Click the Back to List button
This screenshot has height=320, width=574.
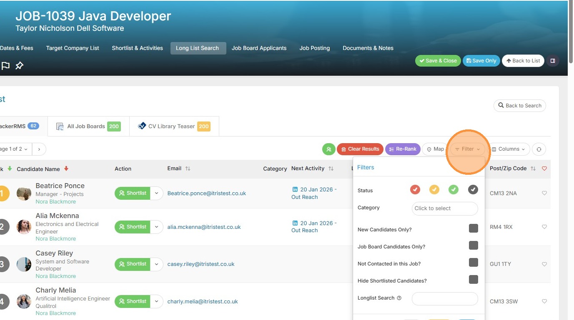523,61
